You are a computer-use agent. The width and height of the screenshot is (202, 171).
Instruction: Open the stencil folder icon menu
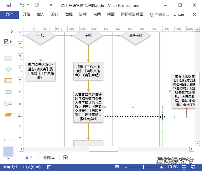pos(8,42)
